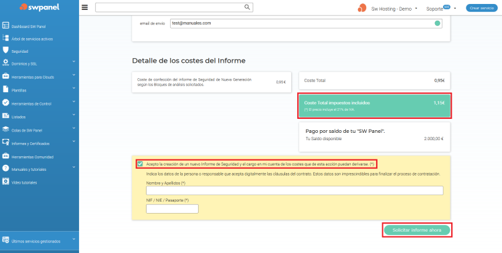The height and width of the screenshot is (253, 502).
Task: Click the Coste Total impuestos incluidos box
Action: tap(375, 105)
